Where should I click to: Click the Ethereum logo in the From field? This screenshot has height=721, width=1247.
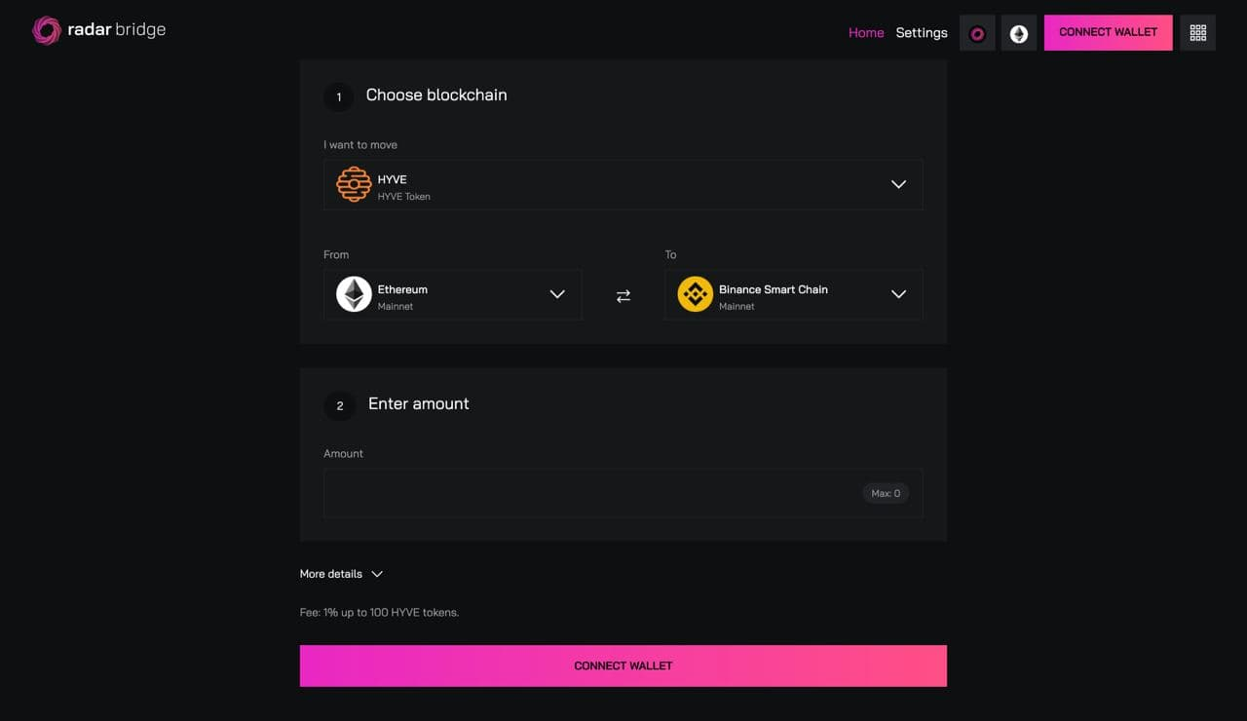pos(354,294)
